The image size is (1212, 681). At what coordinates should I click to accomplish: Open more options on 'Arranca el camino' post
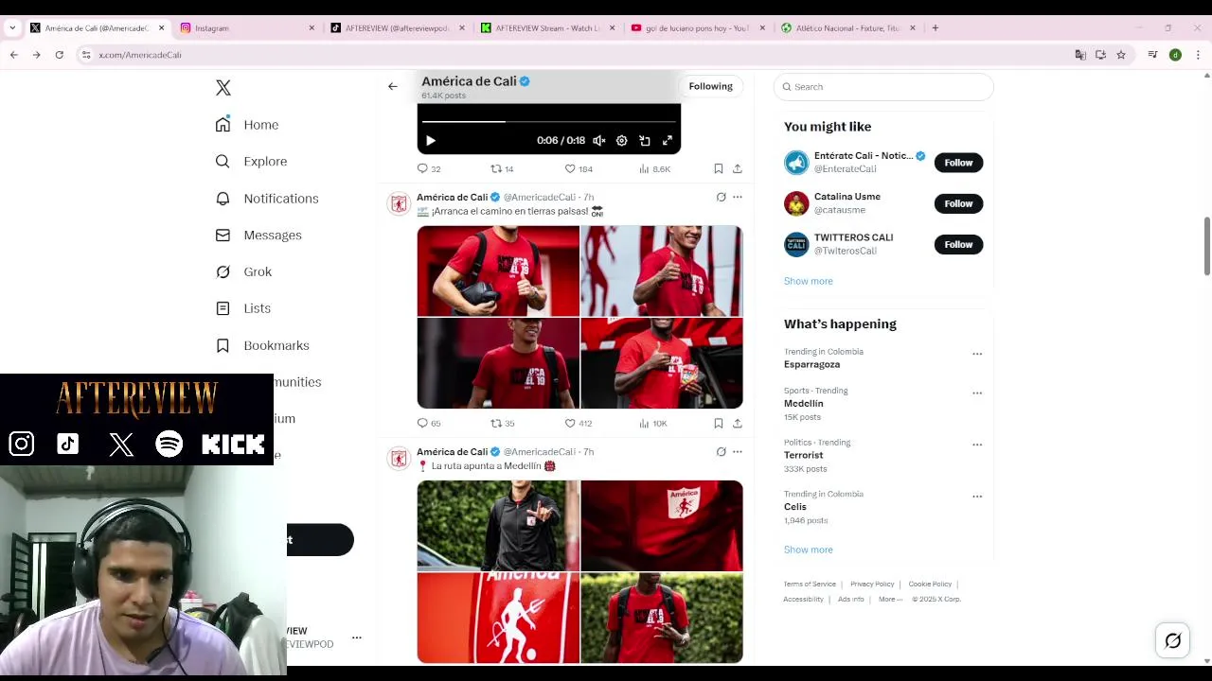pos(738,197)
